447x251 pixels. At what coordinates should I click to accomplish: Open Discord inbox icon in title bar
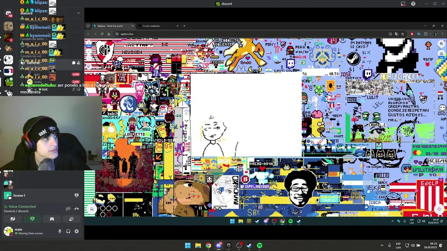coord(403,4)
